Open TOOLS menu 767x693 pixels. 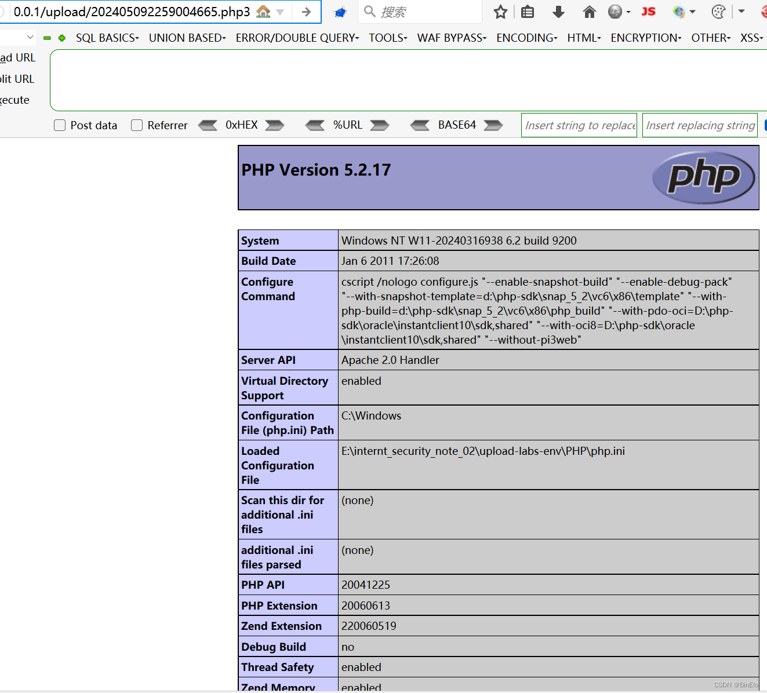coord(388,38)
